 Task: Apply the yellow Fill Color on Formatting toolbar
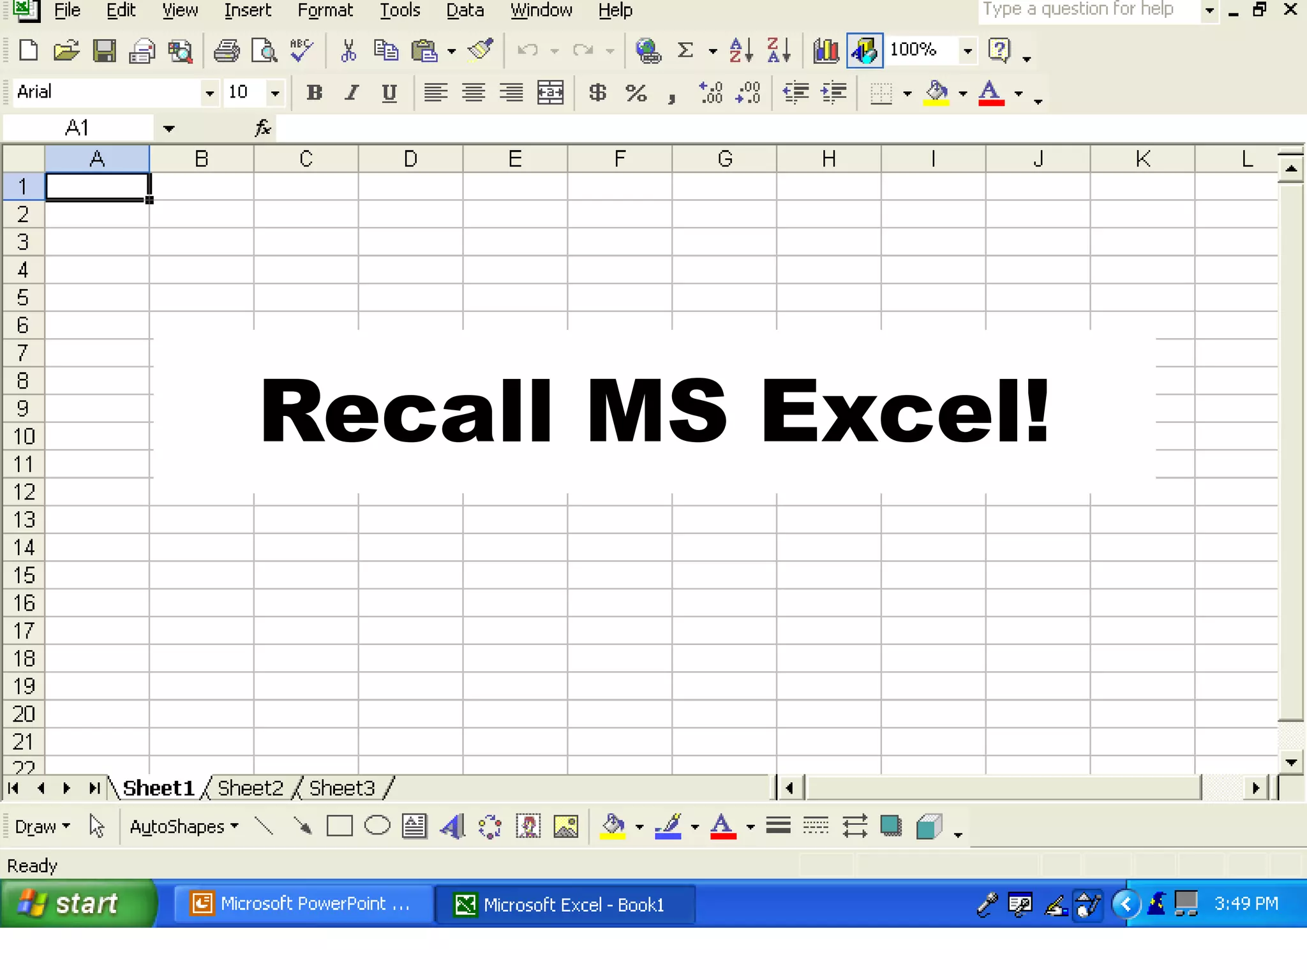[936, 93]
